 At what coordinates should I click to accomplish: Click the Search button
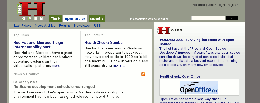232,18
